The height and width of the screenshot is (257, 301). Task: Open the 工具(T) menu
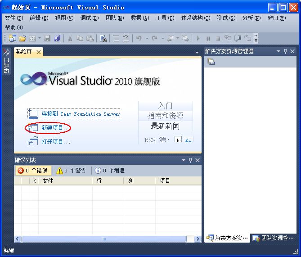click(165, 18)
